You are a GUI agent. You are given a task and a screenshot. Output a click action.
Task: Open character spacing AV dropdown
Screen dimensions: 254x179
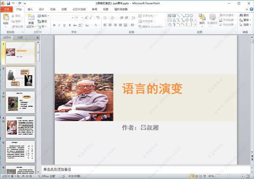[x=80, y=25]
